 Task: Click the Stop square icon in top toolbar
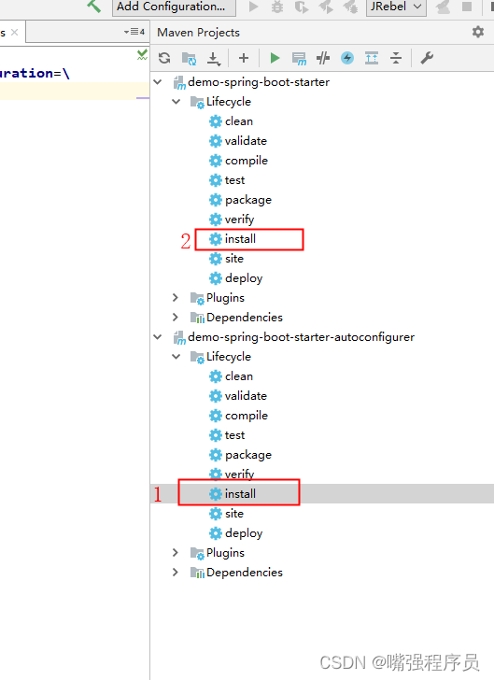[x=467, y=7]
